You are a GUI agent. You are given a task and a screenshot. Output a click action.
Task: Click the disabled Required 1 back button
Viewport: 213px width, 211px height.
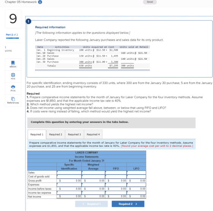(x=91, y=204)
